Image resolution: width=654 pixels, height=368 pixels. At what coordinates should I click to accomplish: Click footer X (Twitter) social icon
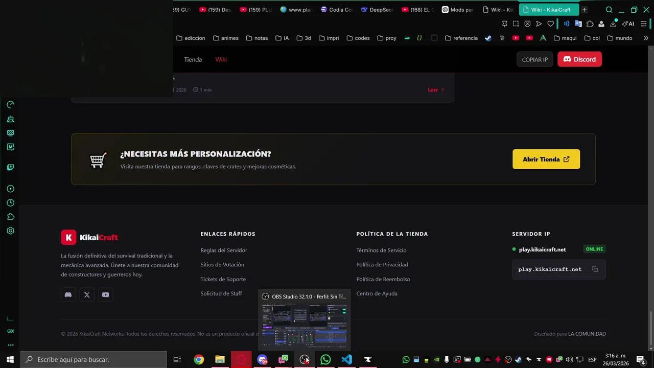87,294
